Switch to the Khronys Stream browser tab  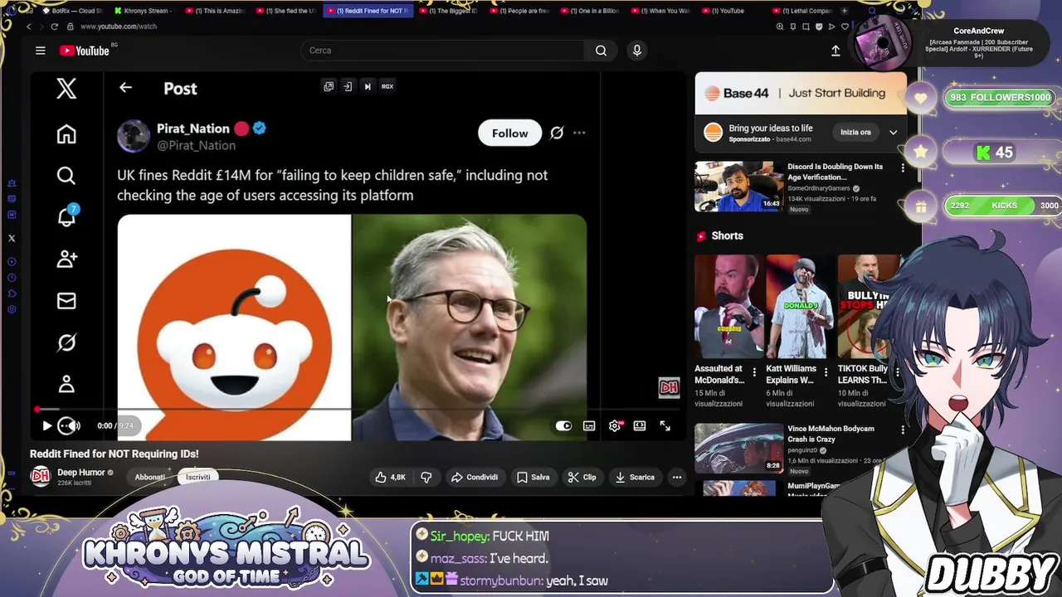coord(143,11)
